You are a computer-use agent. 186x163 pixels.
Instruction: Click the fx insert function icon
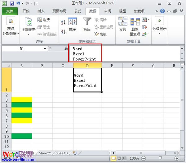66,49
